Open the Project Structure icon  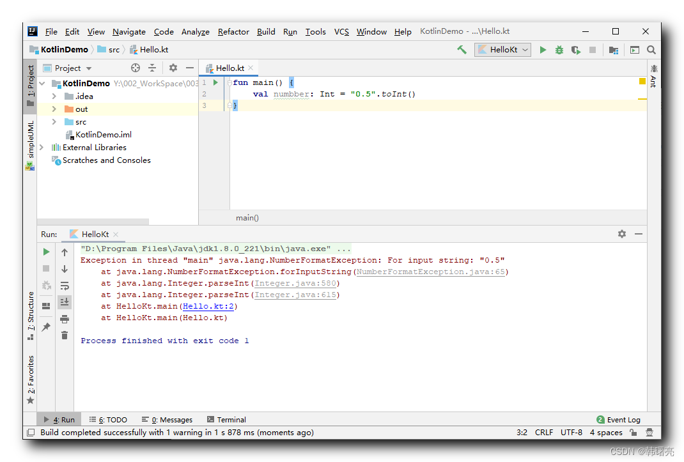coord(613,50)
